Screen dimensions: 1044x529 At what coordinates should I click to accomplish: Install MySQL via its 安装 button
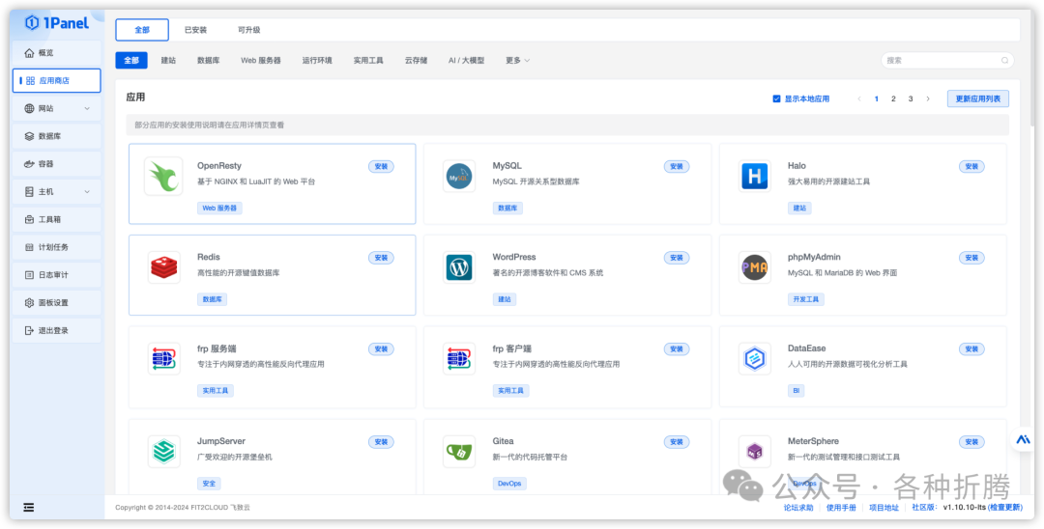(x=677, y=166)
